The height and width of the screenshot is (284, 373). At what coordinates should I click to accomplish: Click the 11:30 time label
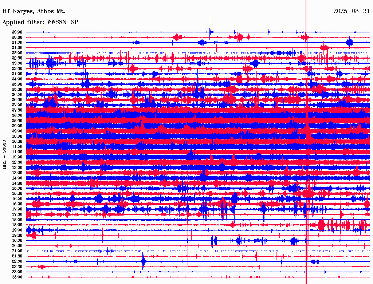17,152
